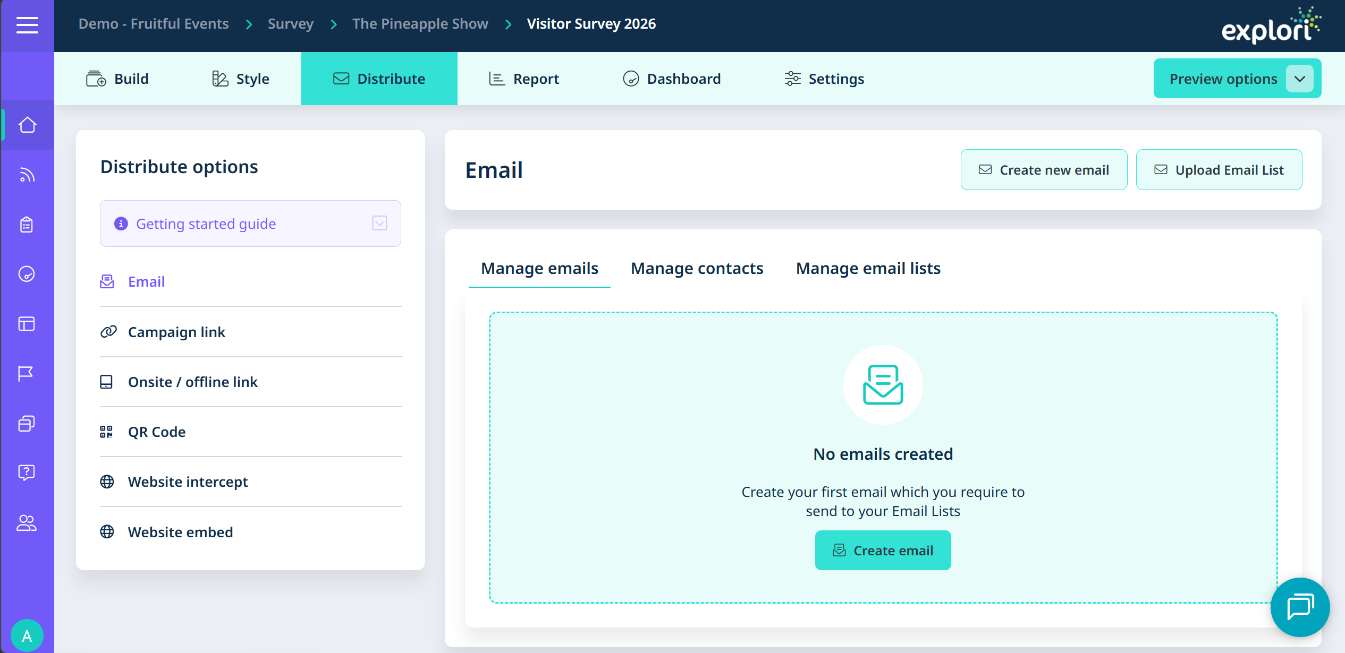This screenshot has height=653, width=1345.
Task: Click the Create new email button
Action: pos(1044,170)
